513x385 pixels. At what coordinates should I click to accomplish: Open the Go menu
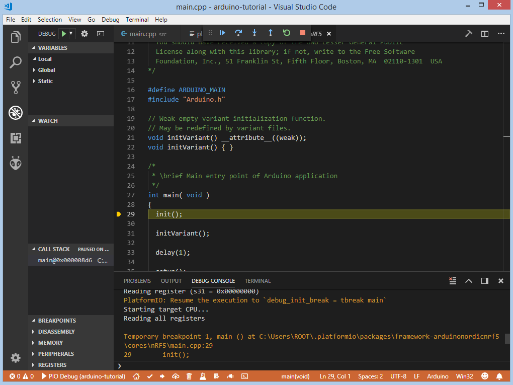click(x=91, y=19)
